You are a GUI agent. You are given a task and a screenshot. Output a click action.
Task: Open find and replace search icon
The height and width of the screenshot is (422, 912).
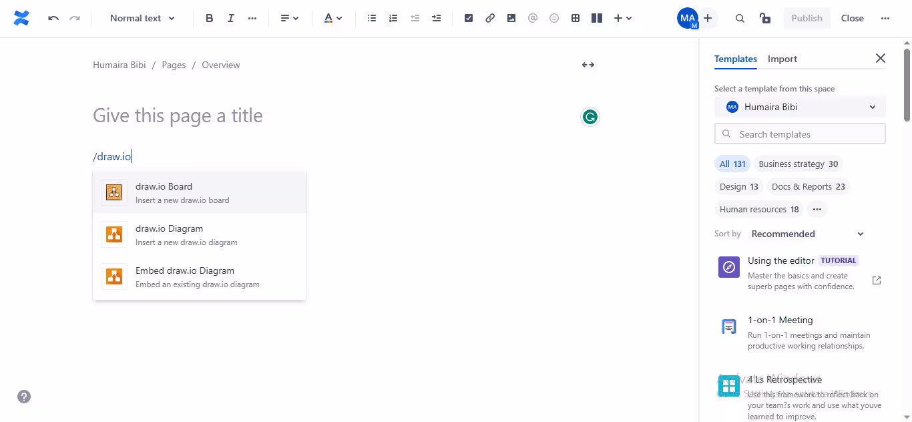[740, 19]
